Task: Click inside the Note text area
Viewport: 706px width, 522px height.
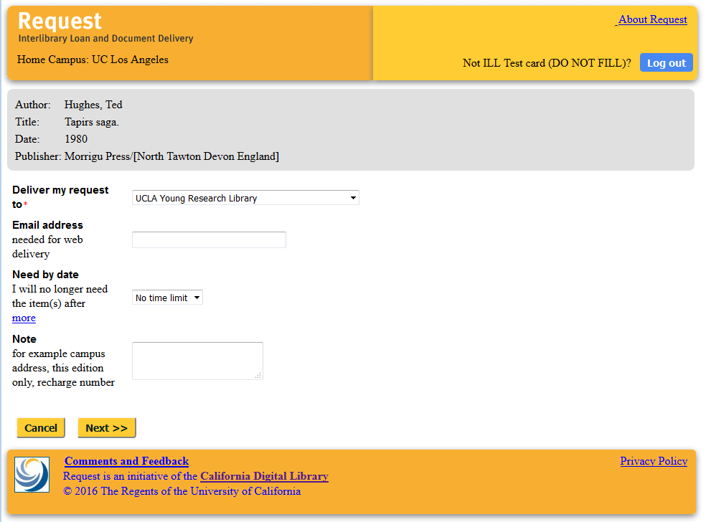Action: pos(197,361)
